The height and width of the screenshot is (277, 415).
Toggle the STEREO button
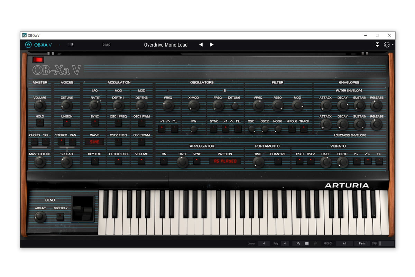(x=61, y=141)
